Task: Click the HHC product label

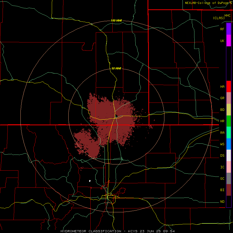Action: 227,16
